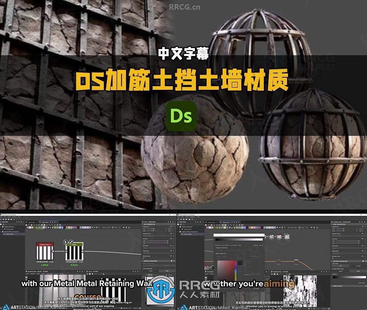Select the green Curve node in left graph
This screenshot has height=310, width=367.
tap(74, 251)
